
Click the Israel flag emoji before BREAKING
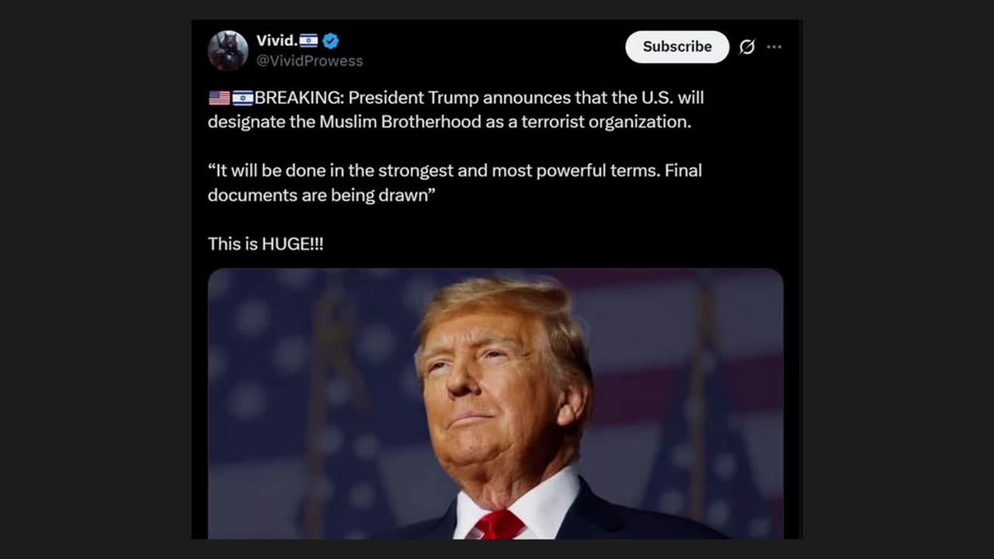pos(242,98)
